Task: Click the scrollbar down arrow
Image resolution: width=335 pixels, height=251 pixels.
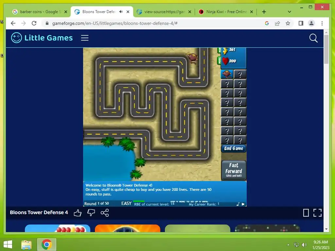Action: 326,229
